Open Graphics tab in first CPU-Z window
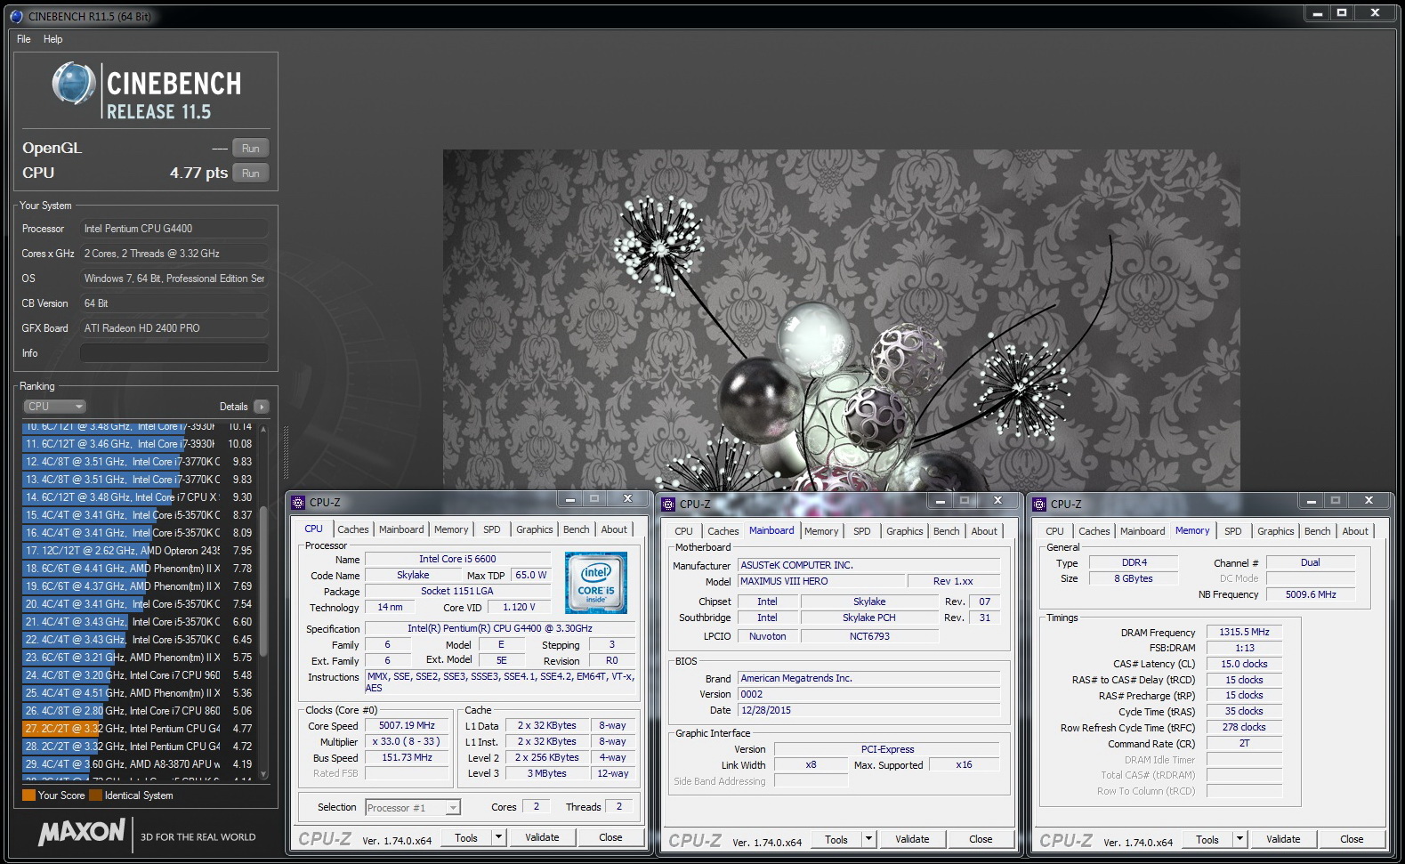 [535, 529]
